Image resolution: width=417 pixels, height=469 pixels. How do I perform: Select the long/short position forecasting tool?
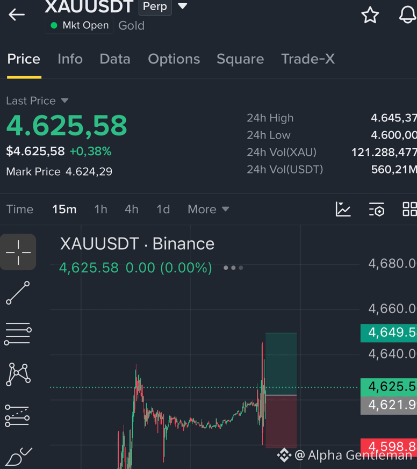[x=17, y=415]
